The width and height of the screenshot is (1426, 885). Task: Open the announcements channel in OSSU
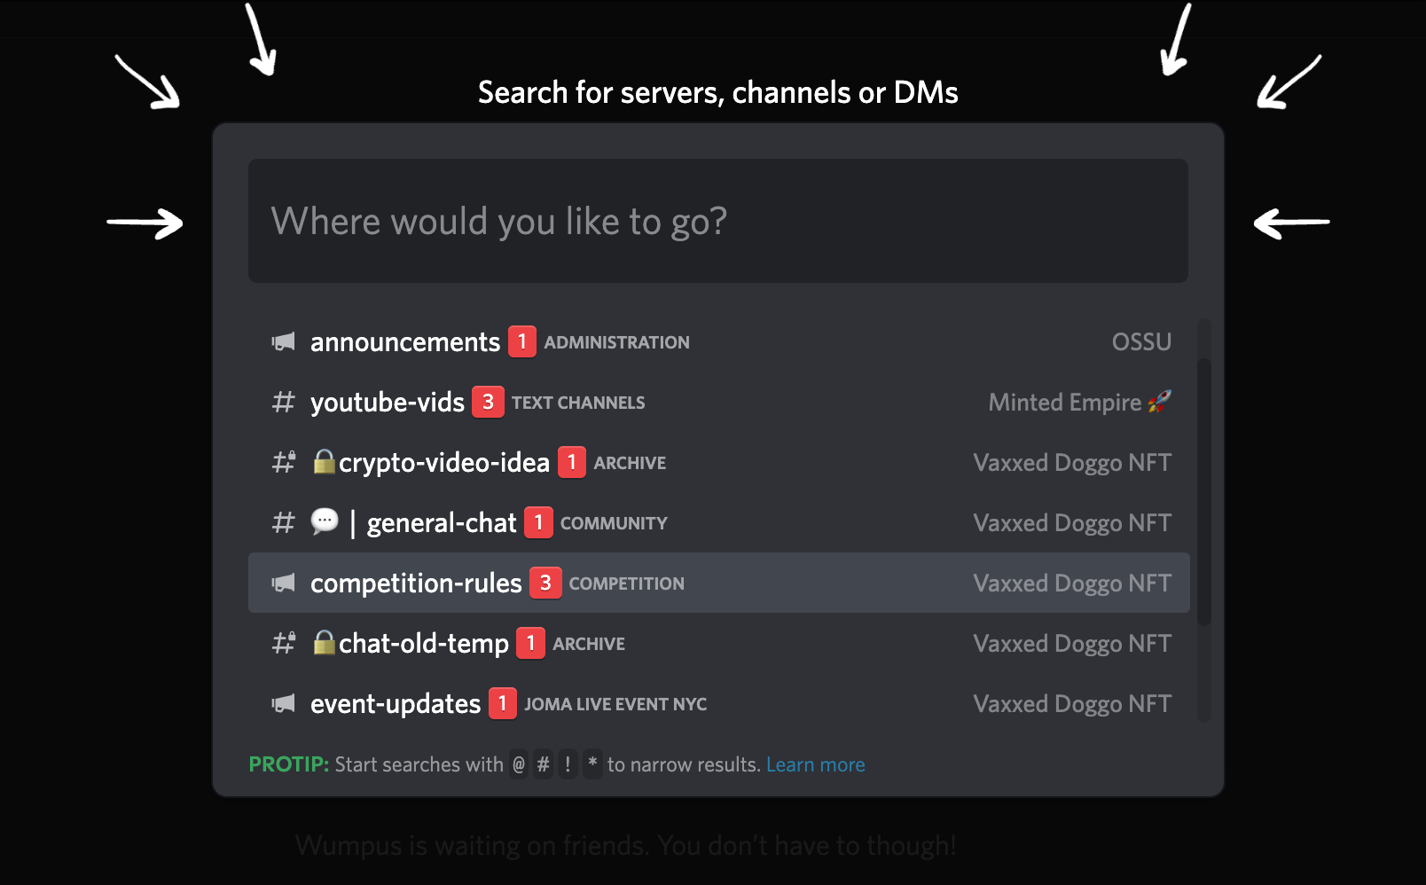click(719, 341)
